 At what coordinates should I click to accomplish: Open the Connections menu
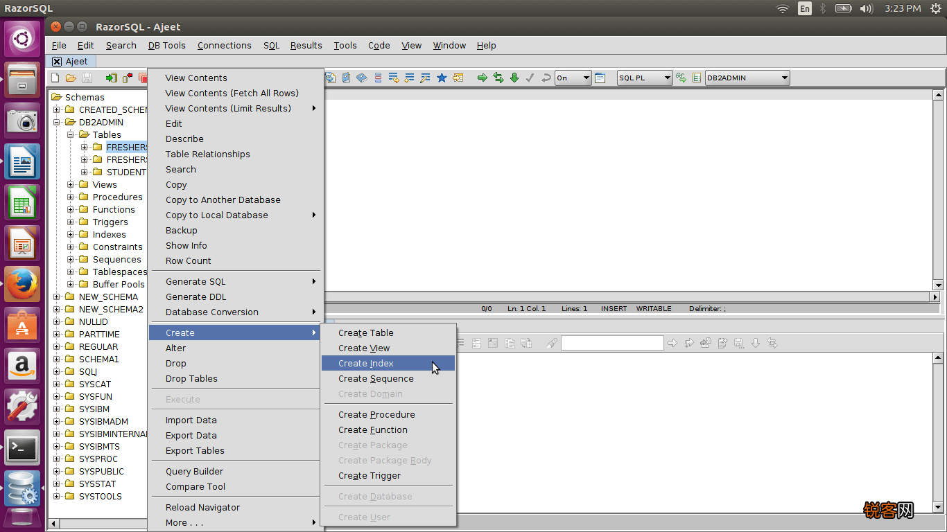click(225, 46)
